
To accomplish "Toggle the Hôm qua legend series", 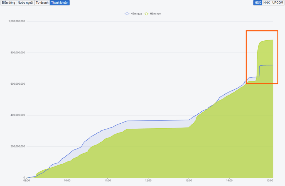I will (133, 14).
